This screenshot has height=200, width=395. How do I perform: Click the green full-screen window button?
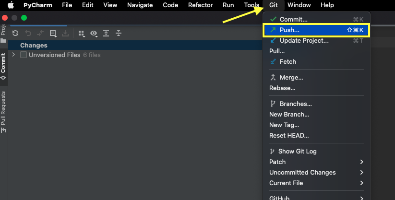point(24,18)
